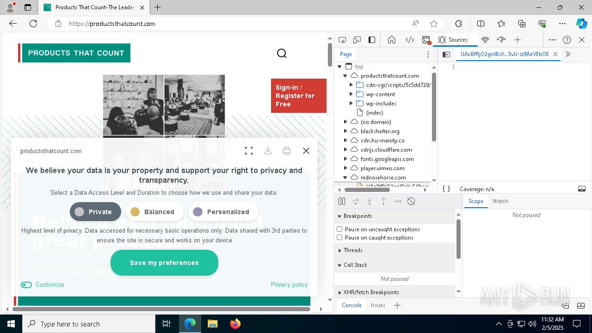
Task: Select the Page navigator tab
Action: pos(346,54)
